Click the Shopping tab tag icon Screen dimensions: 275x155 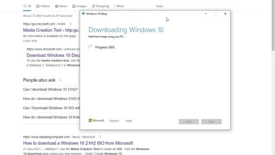[94, 6]
